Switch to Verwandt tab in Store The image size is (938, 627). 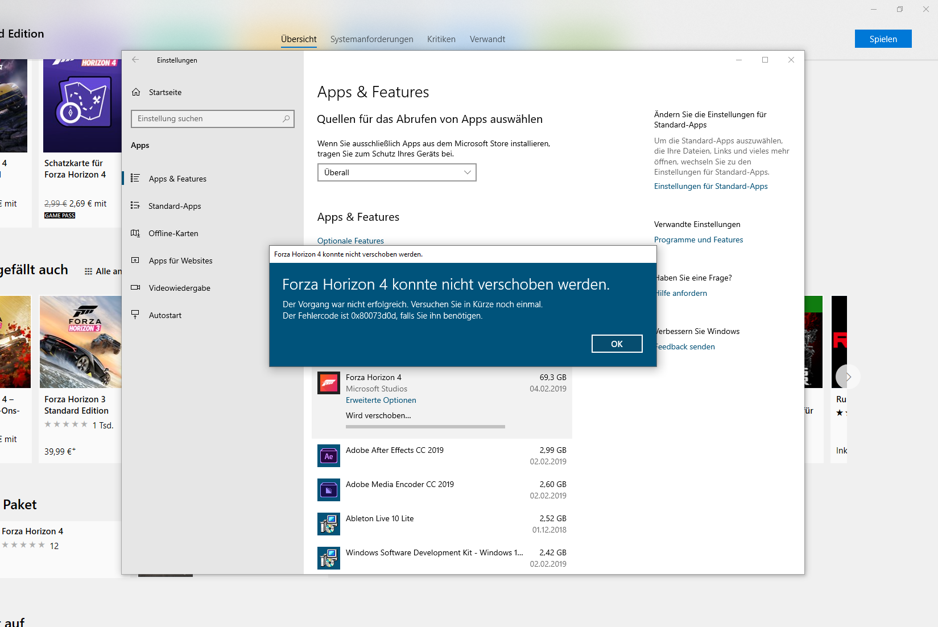click(x=487, y=39)
